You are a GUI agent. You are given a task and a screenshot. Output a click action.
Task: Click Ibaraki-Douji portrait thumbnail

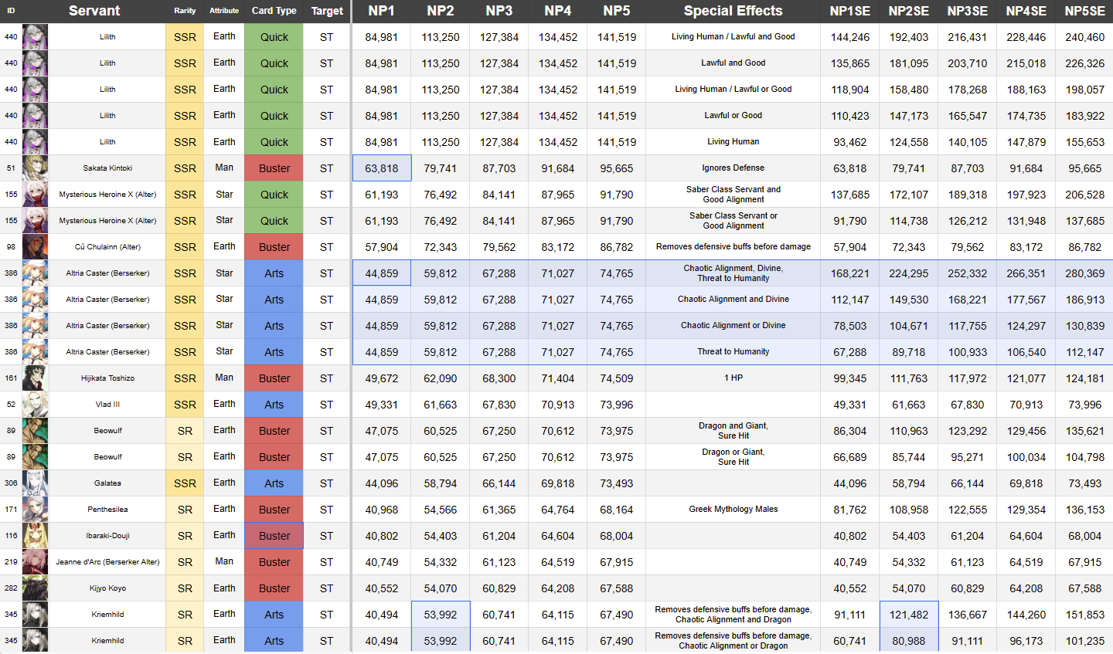[35, 536]
